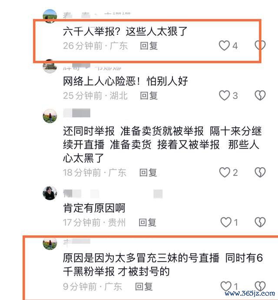Reply to the 9分钟前 comment
Screen dimensions: 278x300
coord(144,287)
